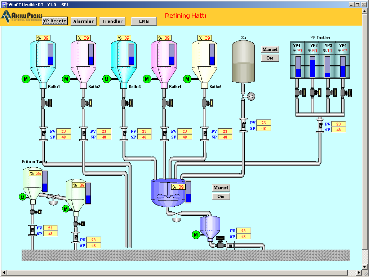Select the valve under Katkı2 silo
Screen dimensions: 369x277
[86, 103]
